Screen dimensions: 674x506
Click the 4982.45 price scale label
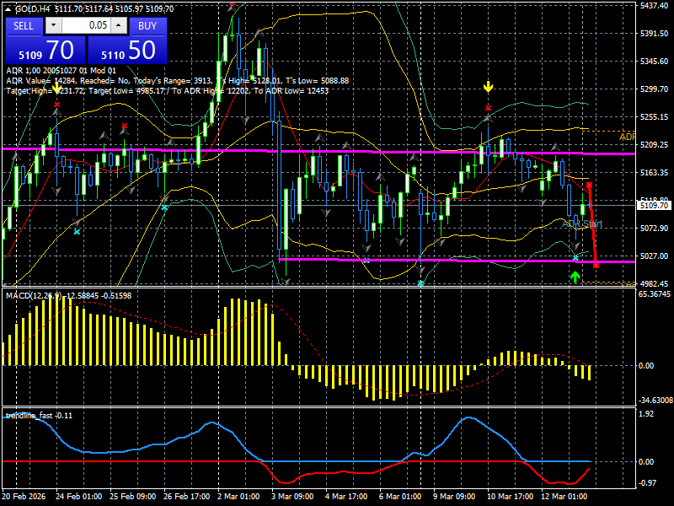pos(654,283)
